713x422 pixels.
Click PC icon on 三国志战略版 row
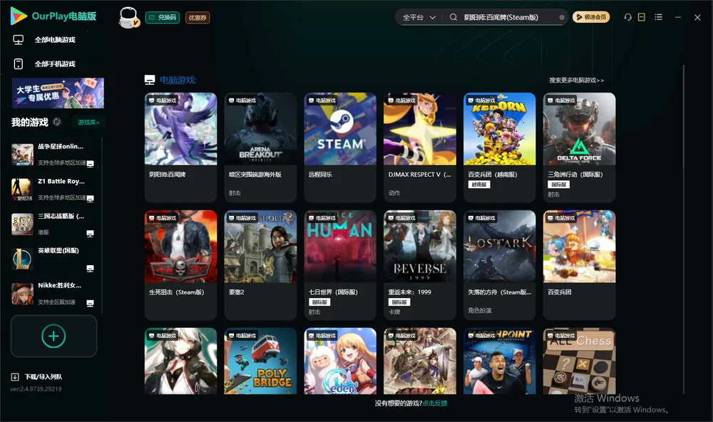(90, 233)
